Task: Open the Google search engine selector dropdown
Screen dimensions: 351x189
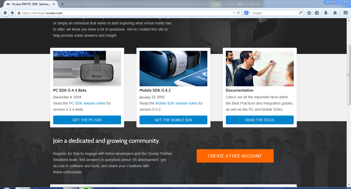Action: coord(250,13)
